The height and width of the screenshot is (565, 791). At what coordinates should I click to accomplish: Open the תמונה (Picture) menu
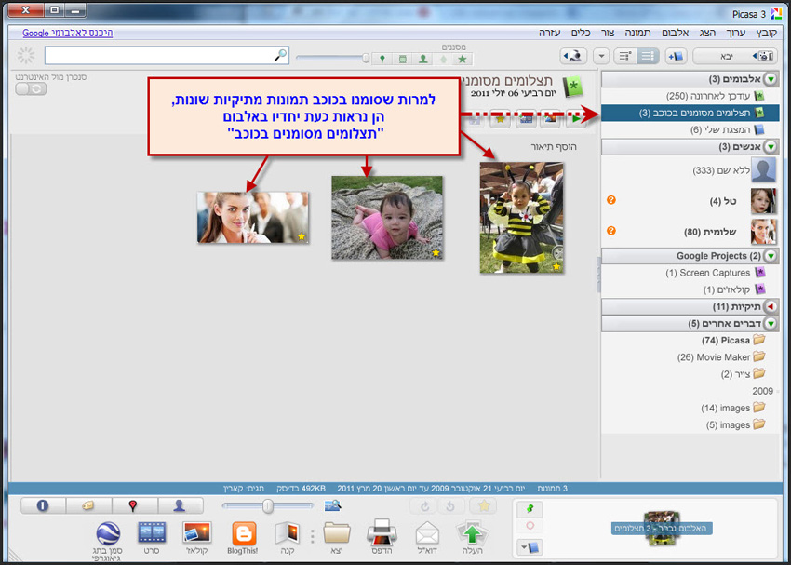point(638,34)
